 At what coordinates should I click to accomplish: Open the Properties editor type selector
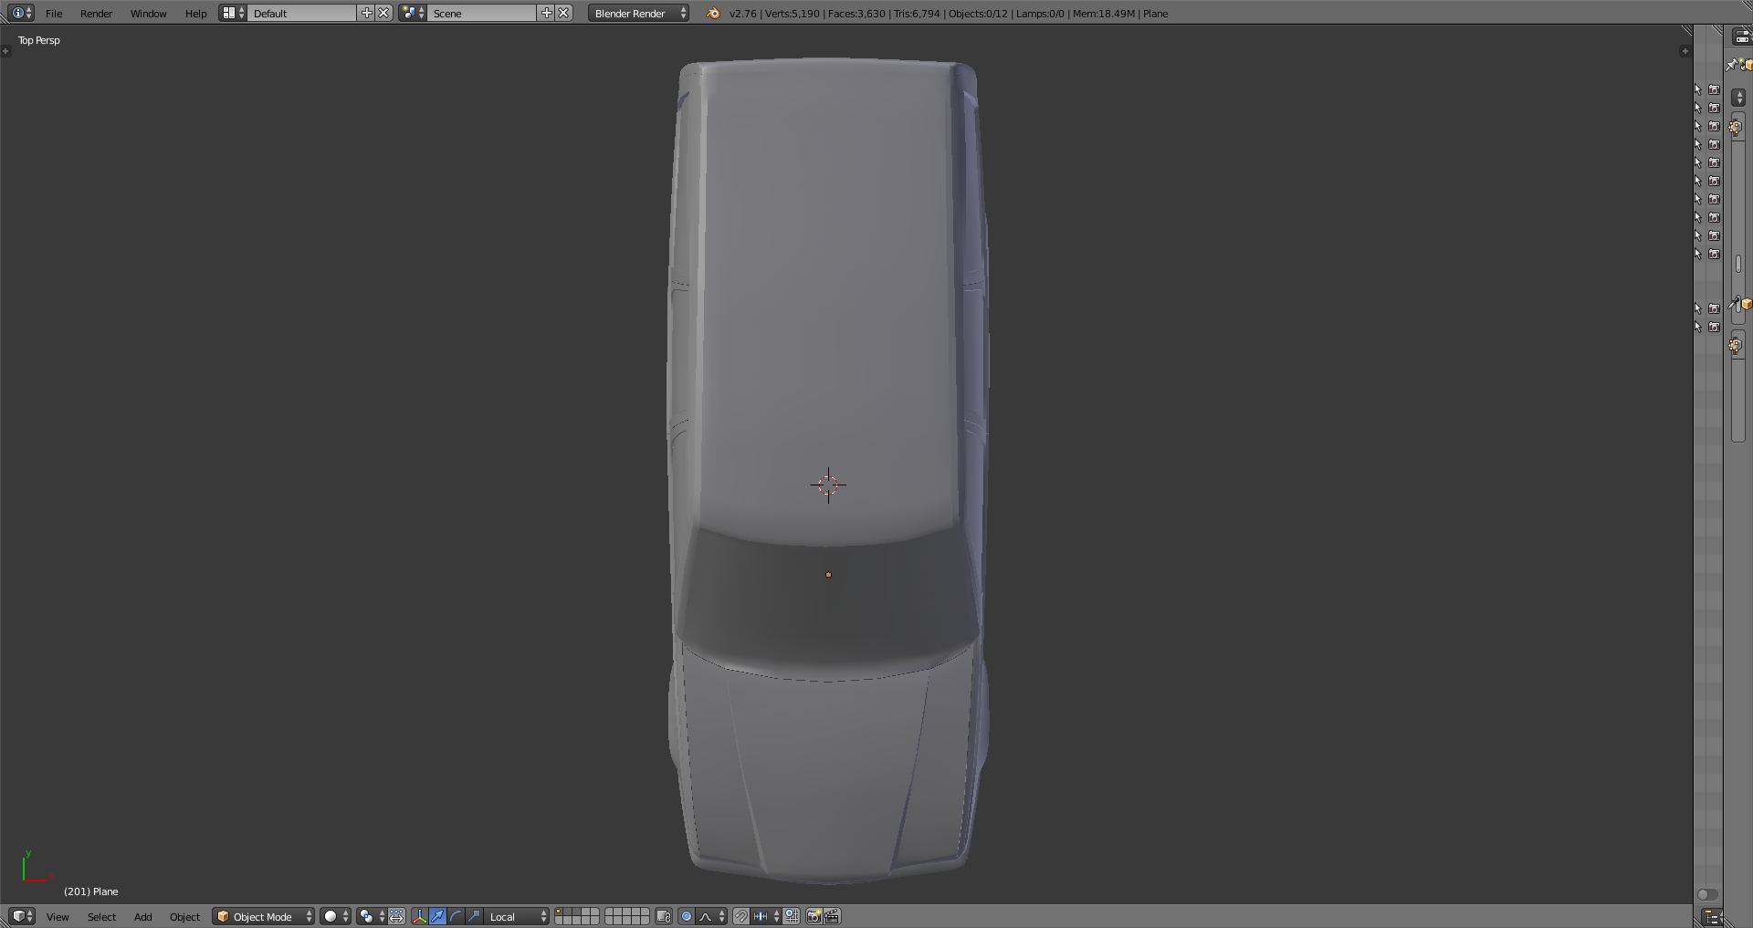1742,36
